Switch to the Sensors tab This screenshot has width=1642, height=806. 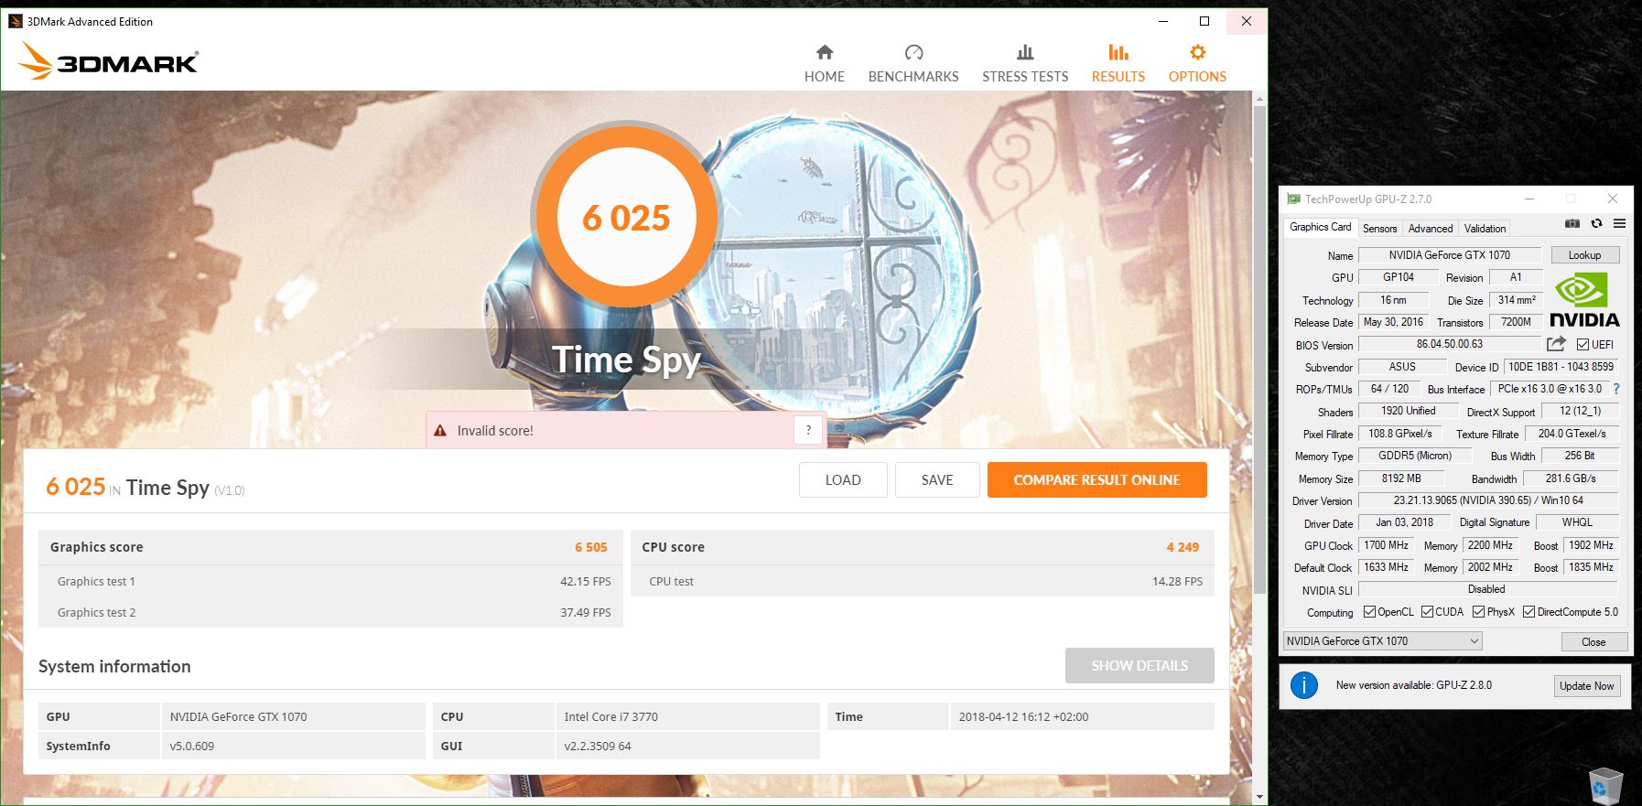(x=1379, y=229)
